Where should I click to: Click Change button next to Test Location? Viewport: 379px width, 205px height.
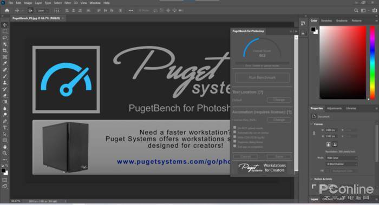(279, 100)
